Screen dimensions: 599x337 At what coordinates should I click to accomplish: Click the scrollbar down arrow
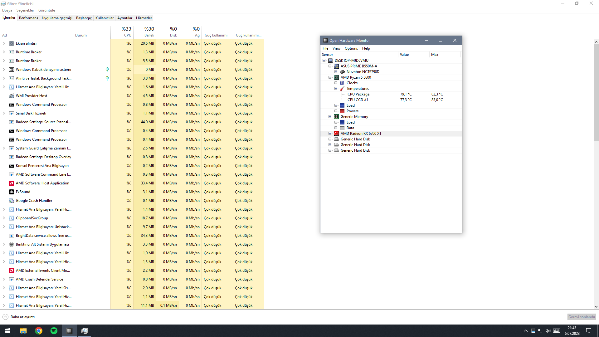[x=596, y=307]
